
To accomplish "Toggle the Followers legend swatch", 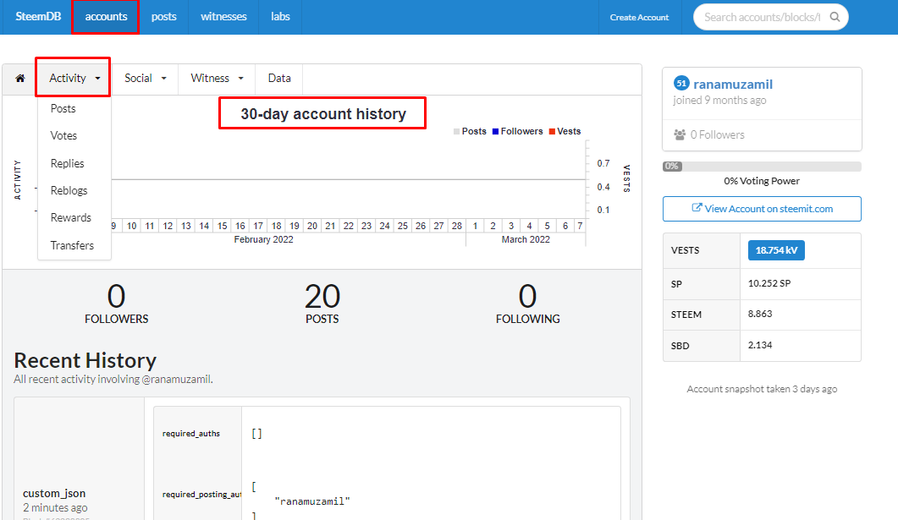I will pos(495,132).
